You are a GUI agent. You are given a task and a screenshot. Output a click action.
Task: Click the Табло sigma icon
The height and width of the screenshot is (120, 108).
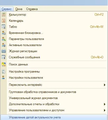click(x=4, y=27)
